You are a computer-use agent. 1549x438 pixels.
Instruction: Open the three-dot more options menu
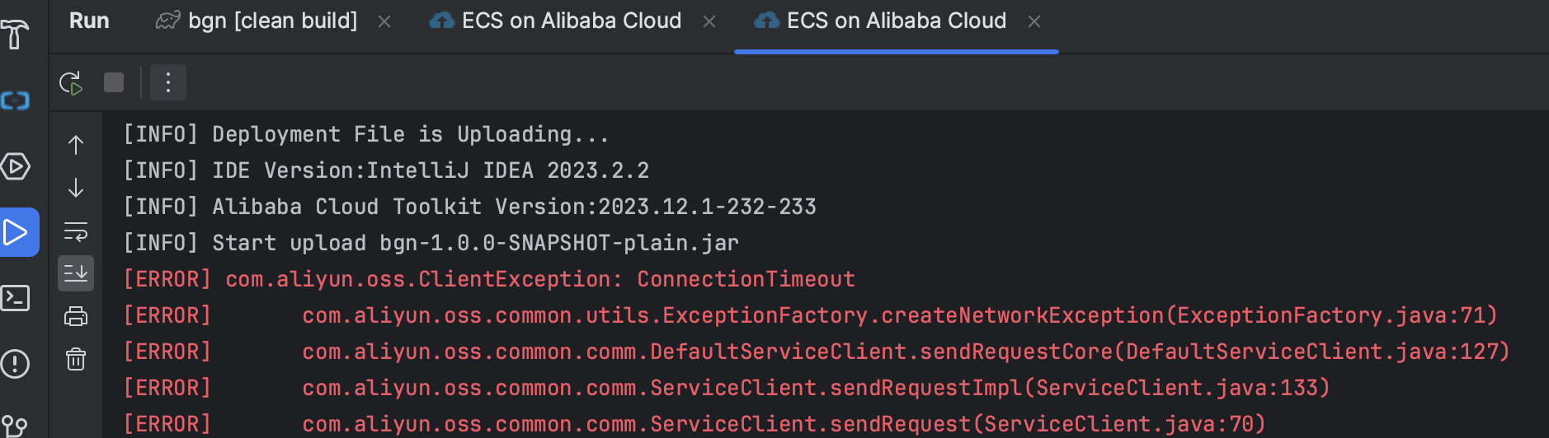168,82
